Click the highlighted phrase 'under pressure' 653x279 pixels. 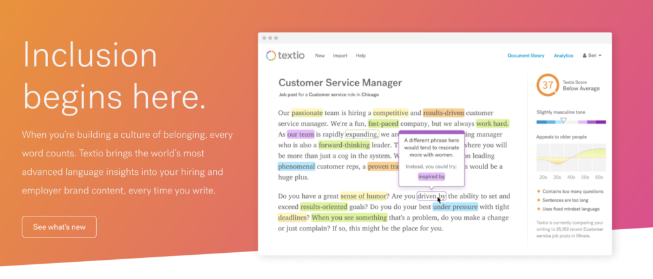[455, 206]
